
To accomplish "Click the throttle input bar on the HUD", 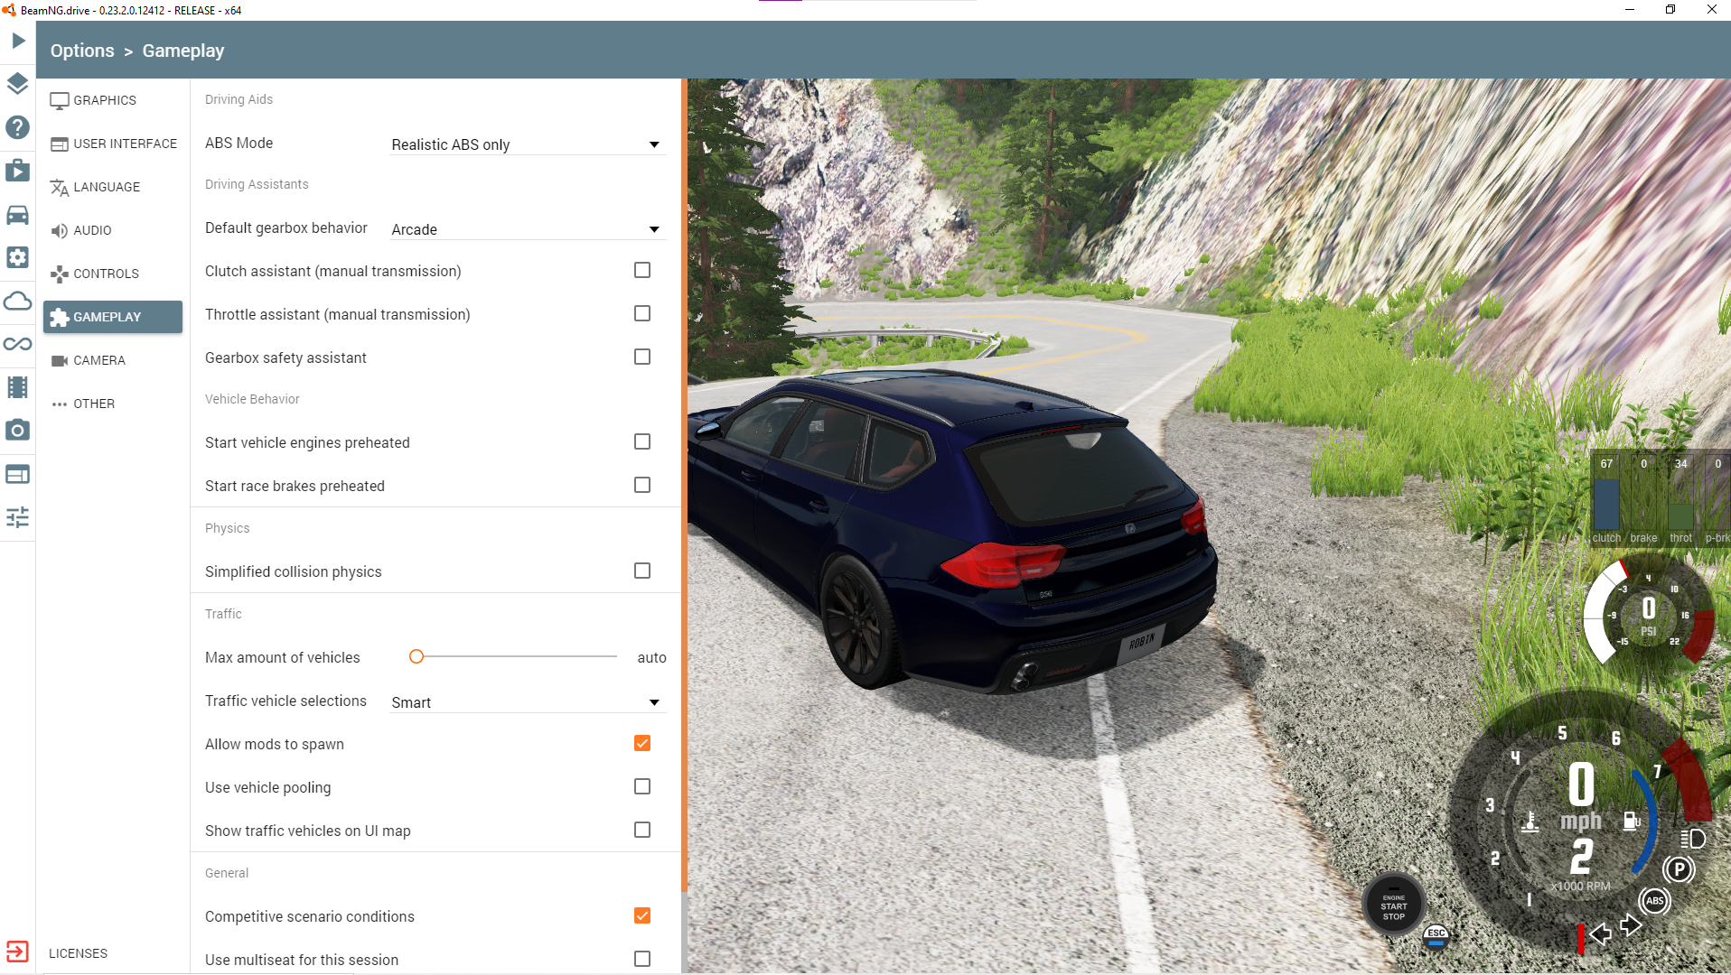I will tap(1680, 516).
